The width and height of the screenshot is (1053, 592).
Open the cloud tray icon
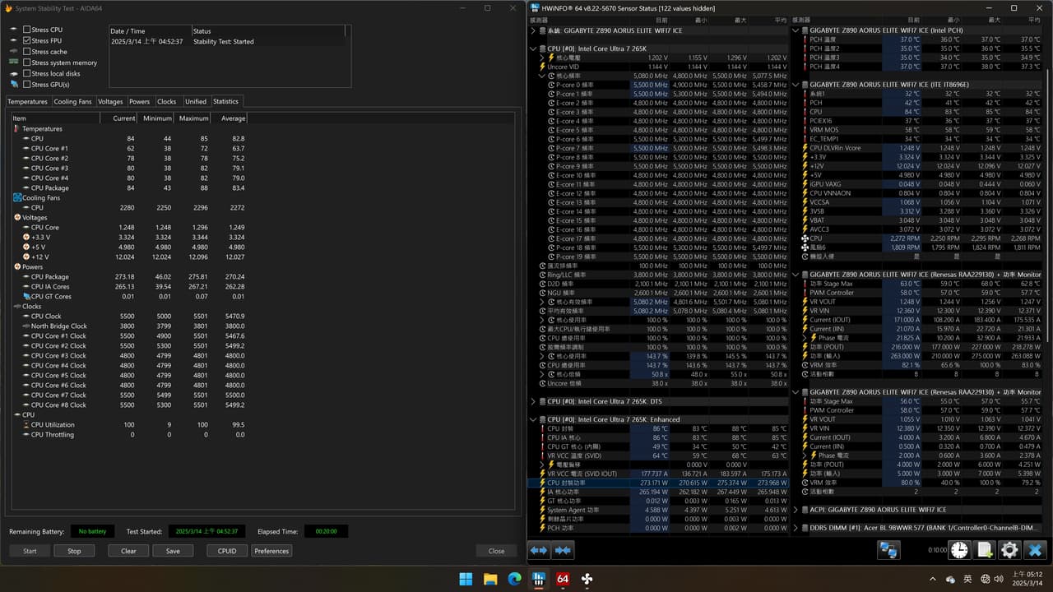click(951, 579)
